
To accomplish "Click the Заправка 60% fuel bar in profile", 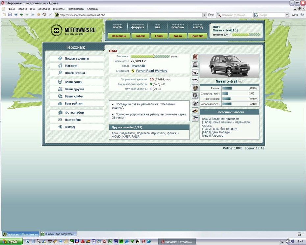I will (150, 56).
